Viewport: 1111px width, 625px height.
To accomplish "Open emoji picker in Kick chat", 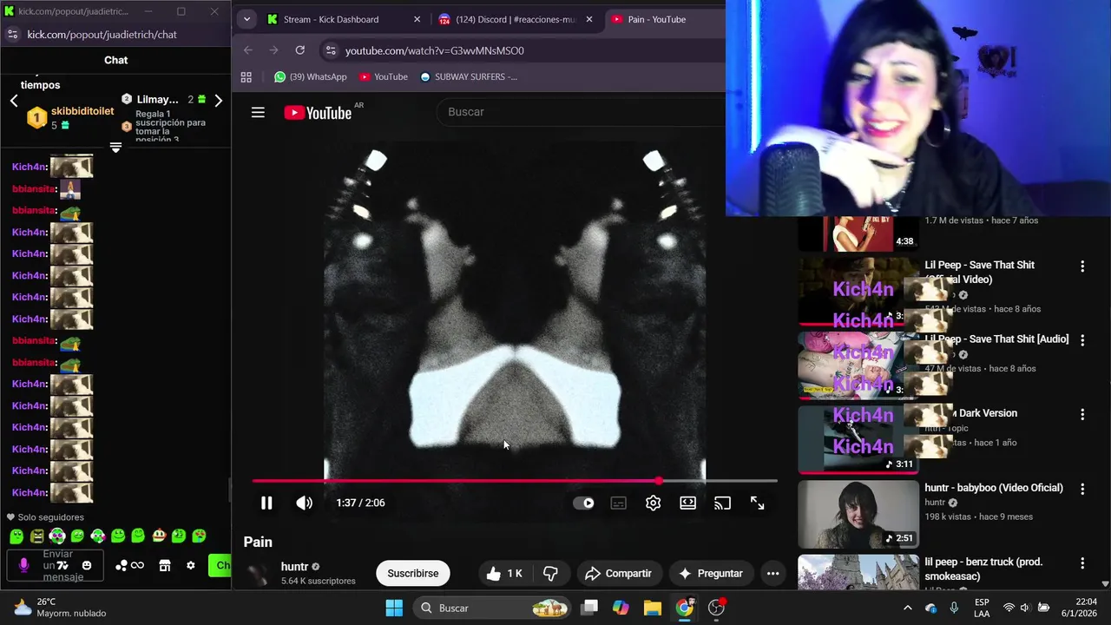I will click(x=86, y=565).
